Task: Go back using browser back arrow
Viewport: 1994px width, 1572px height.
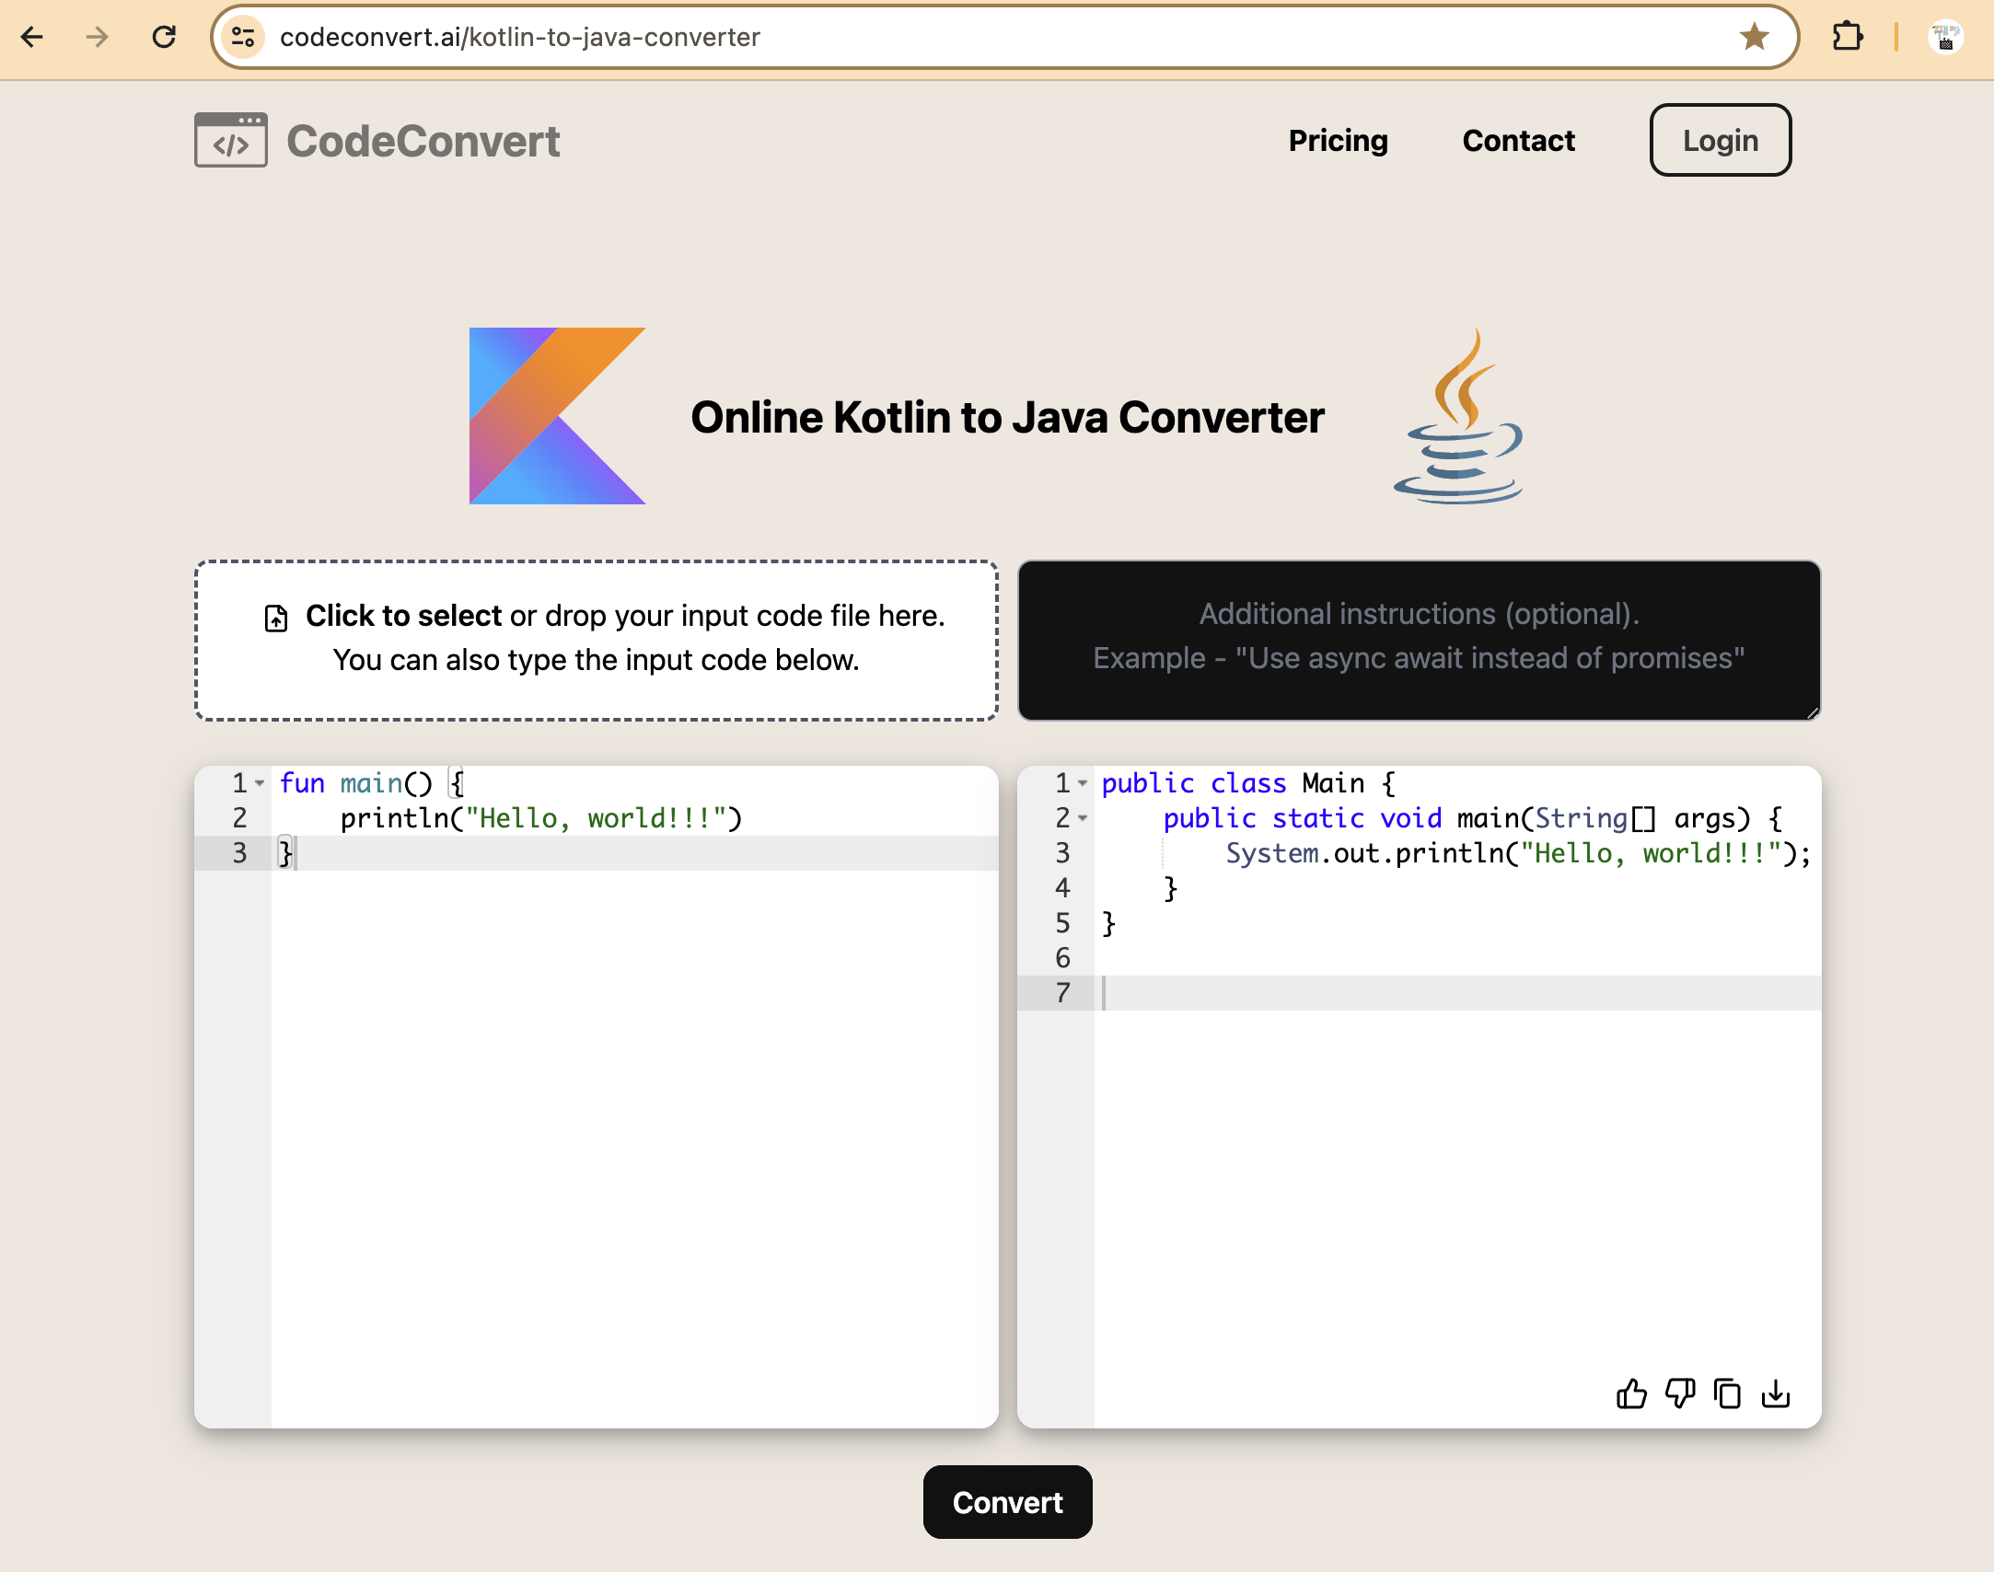Action: point(32,37)
